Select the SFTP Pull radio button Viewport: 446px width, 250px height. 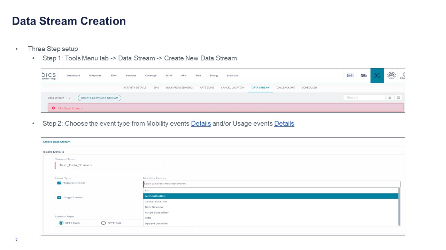tap(103, 223)
